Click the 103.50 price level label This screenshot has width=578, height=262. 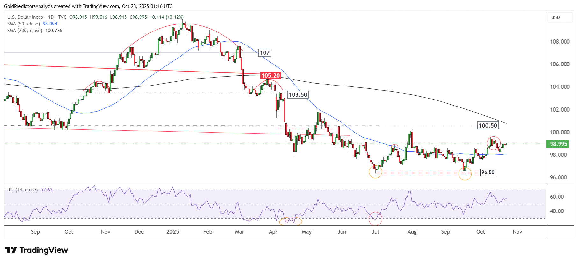click(x=298, y=95)
